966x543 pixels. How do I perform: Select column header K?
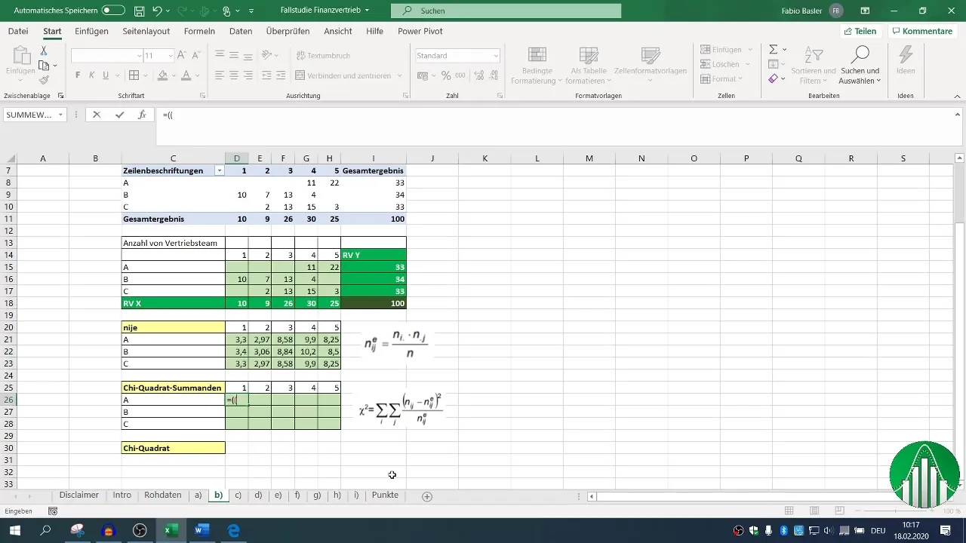[485, 158]
